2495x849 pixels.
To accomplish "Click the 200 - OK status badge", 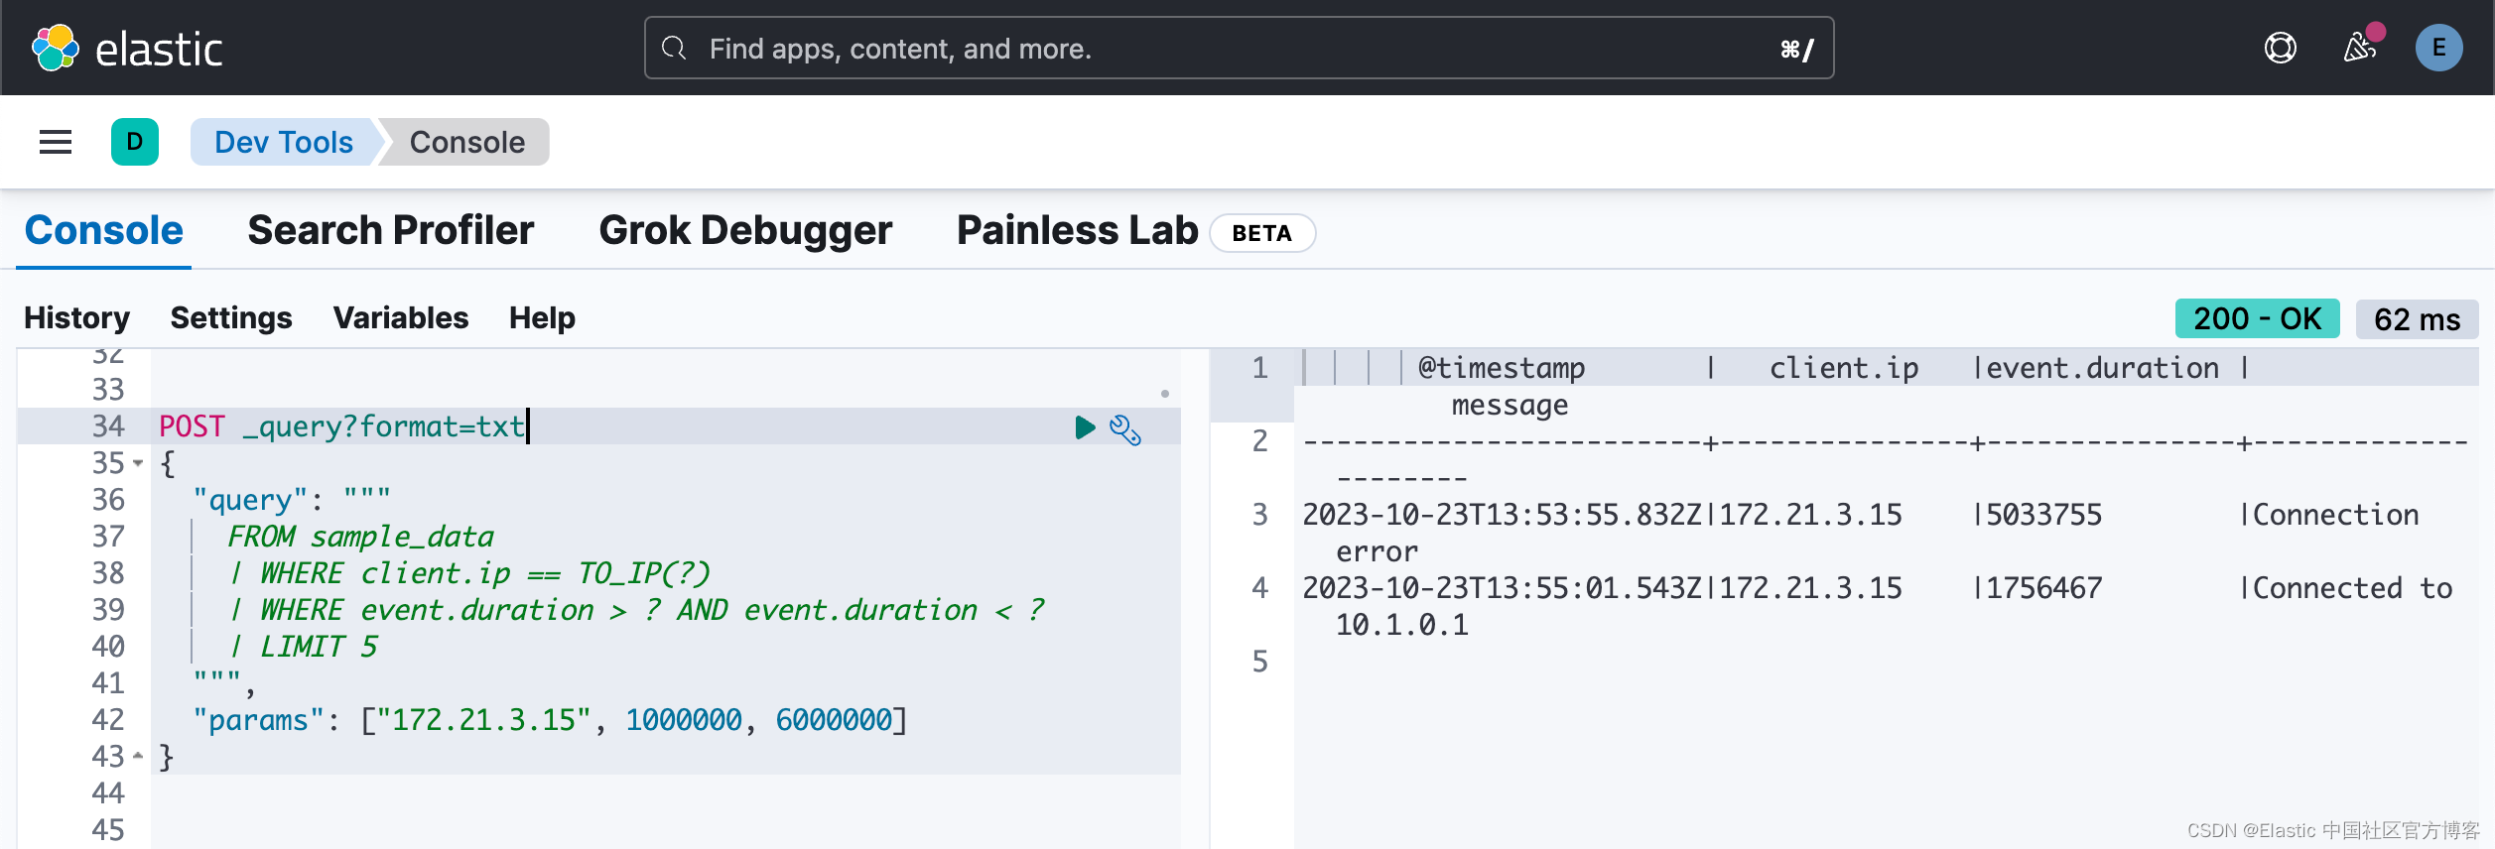I will click(2257, 318).
